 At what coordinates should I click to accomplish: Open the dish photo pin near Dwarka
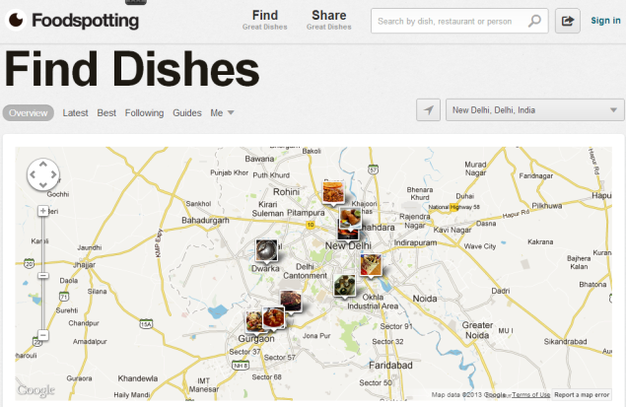(266, 251)
